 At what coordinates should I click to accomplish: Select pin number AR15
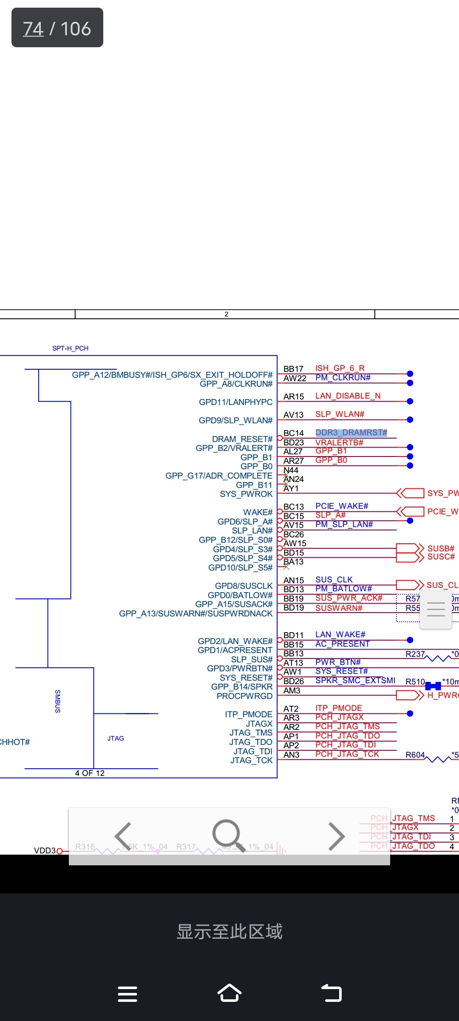(294, 396)
